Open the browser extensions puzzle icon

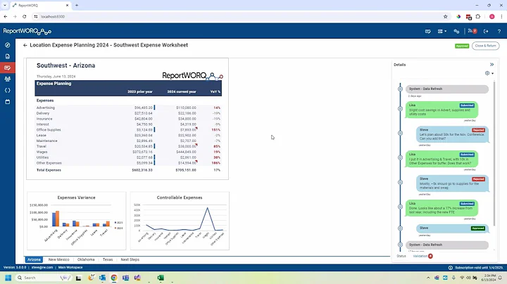point(478,16)
